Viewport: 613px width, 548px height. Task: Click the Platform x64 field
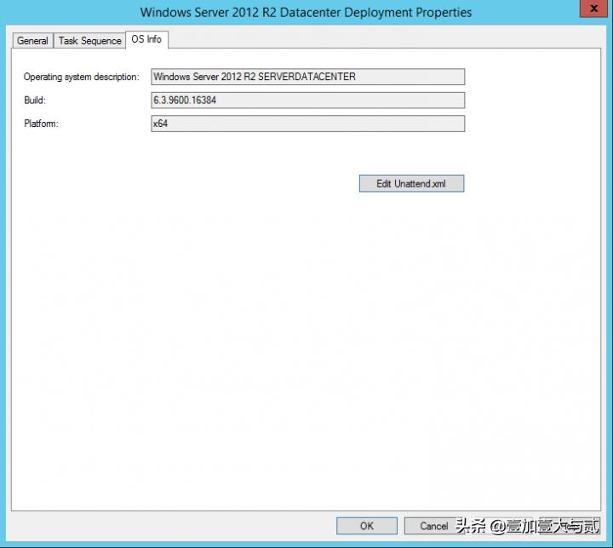pyautogui.click(x=307, y=124)
